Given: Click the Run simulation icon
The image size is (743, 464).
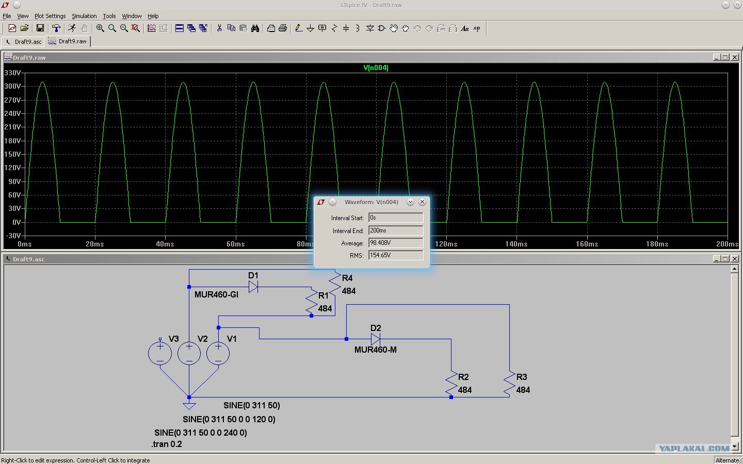Looking at the screenshot, I should click(x=72, y=28).
